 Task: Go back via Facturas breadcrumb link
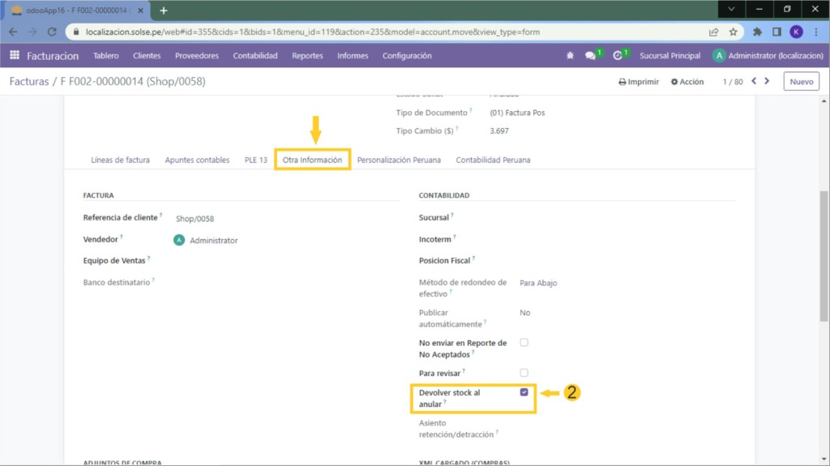(x=29, y=82)
